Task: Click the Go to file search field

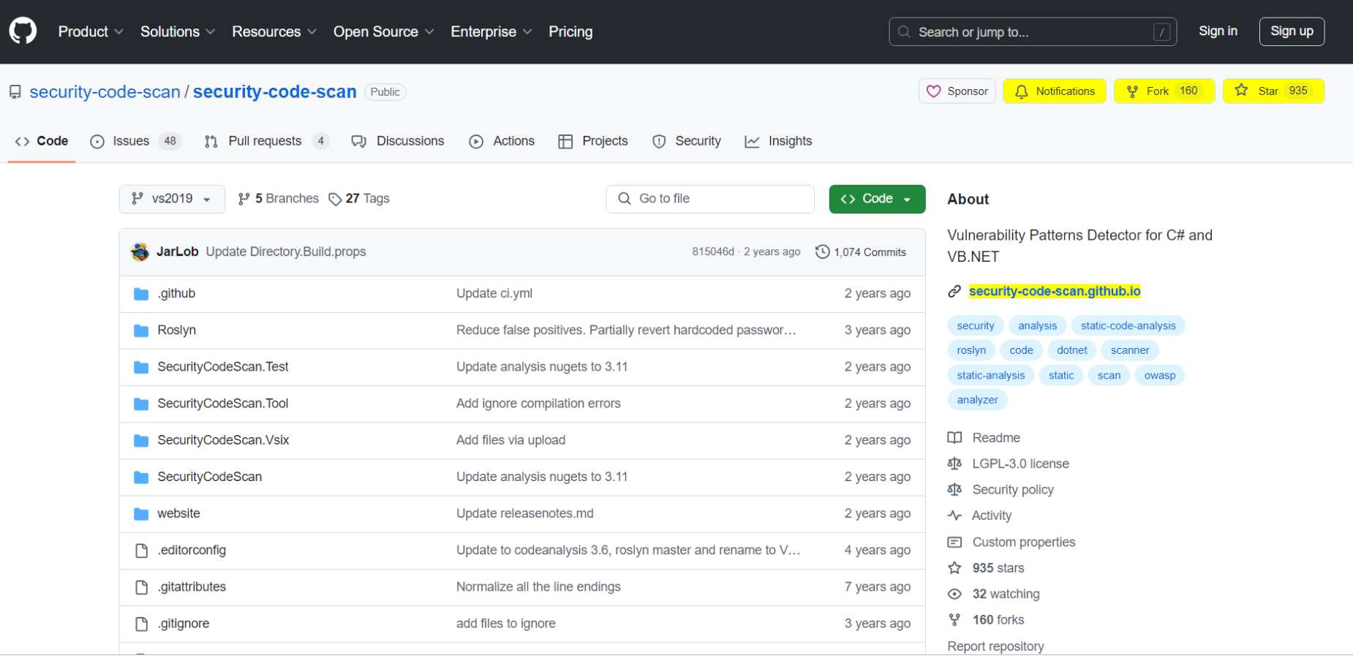Action: (x=709, y=199)
